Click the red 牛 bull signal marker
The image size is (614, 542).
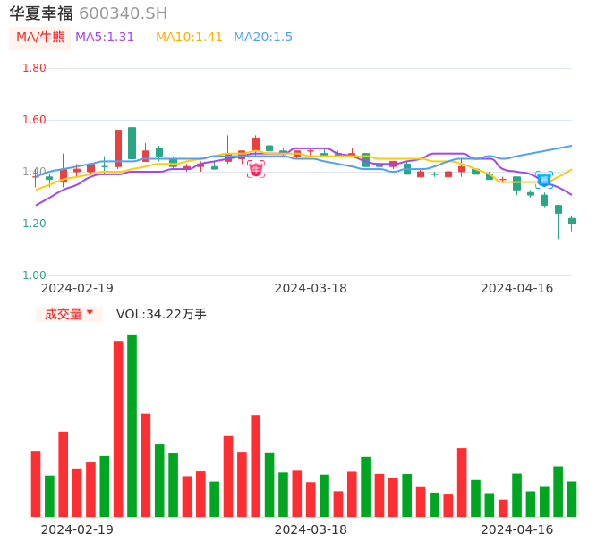[x=256, y=169]
